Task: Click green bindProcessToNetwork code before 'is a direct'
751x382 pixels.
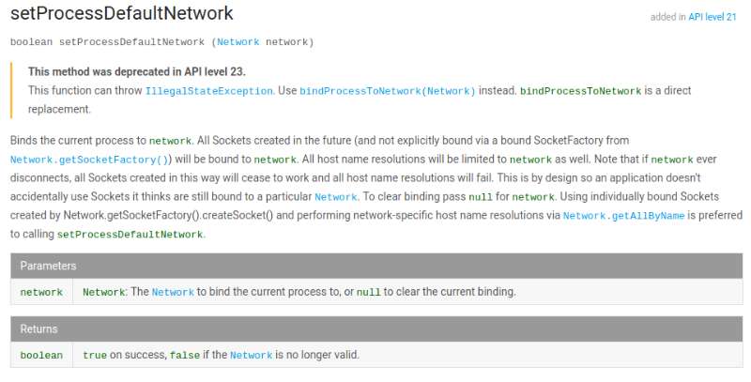Action: (x=580, y=91)
